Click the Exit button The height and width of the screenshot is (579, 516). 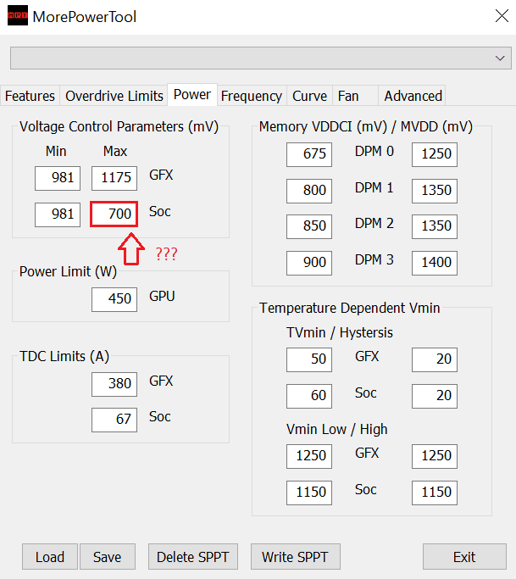464,556
